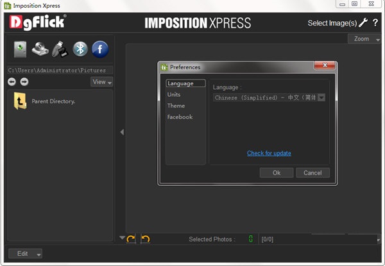The width and height of the screenshot is (385, 266).
Task: Close the Preferences dialog with X
Action: [x=325, y=65]
